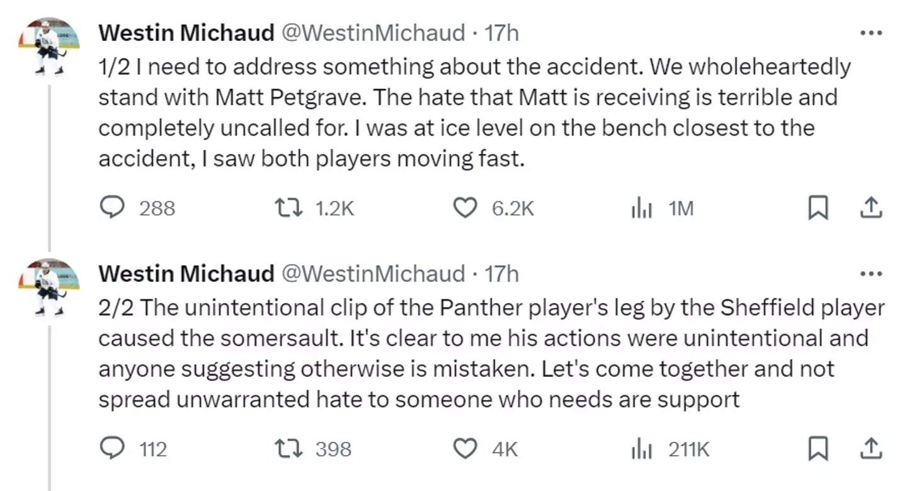The image size is (907, 491).
Task: Click the Westin Michaud name on first tweet
Action: coord(186,33)
